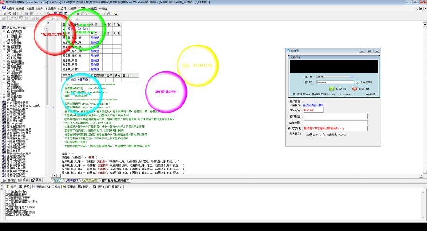Open the 属性 tab in left panel
Image resolution: width=427 pixels, height=231 pixels.
coord(37,180)
